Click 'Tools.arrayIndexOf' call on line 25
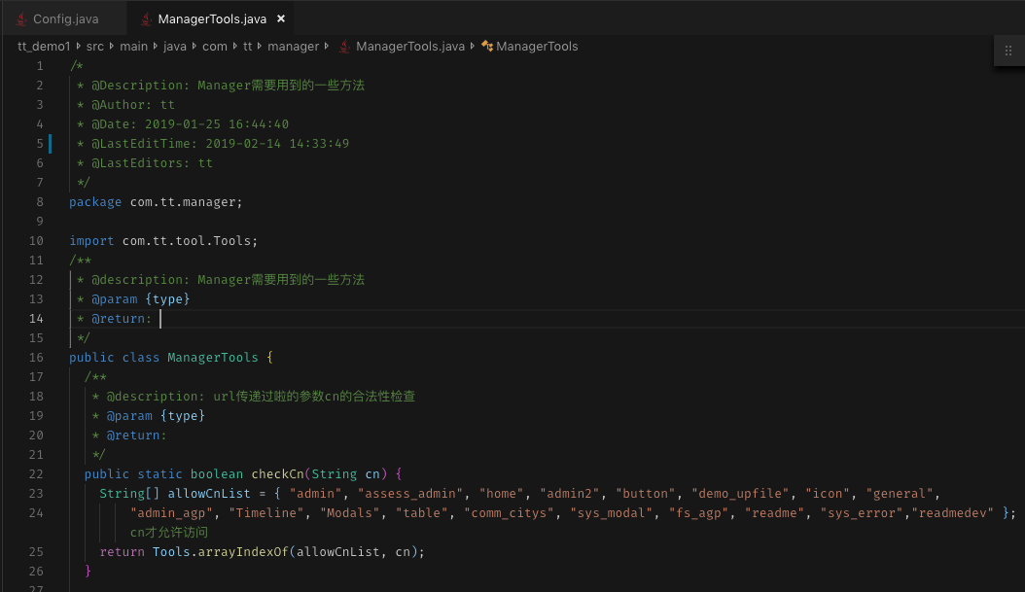 point(221,551)
